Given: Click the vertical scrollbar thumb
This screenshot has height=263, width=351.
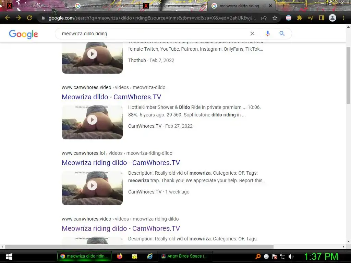Looking at the screenshot, I should point(348,75).
